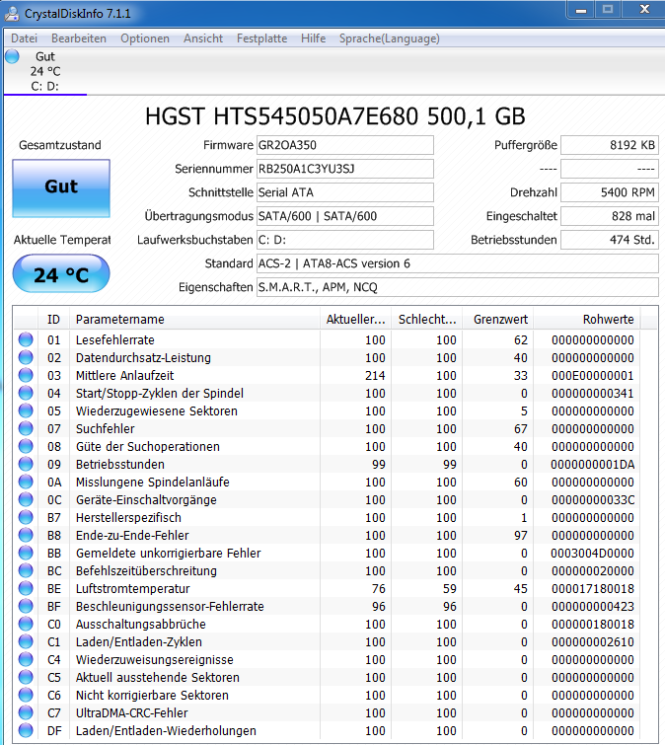Click status orb of Güte der Suchoperationen row
The width and height of the screenshot is (665, 745).
click(x=26, y=446)
